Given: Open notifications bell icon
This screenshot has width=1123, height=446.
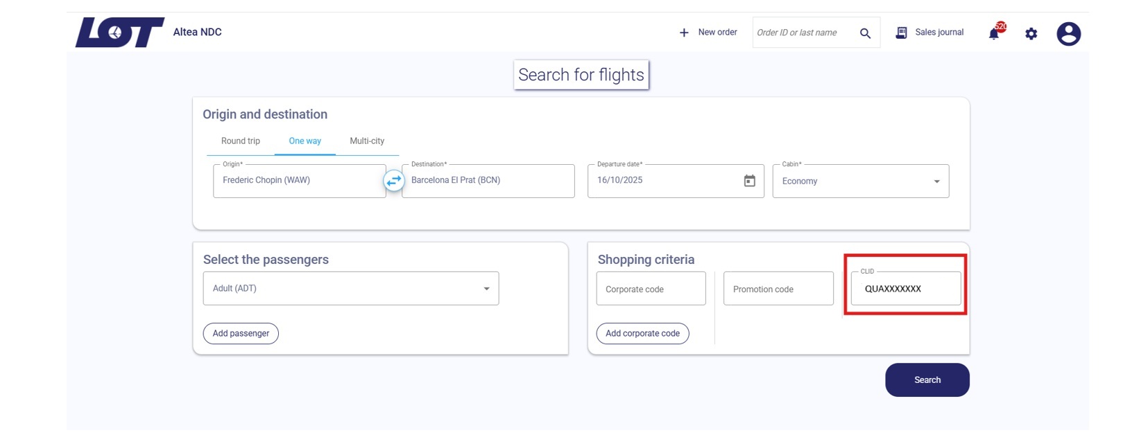Looking at the screenshot, I should click(994, 33).
